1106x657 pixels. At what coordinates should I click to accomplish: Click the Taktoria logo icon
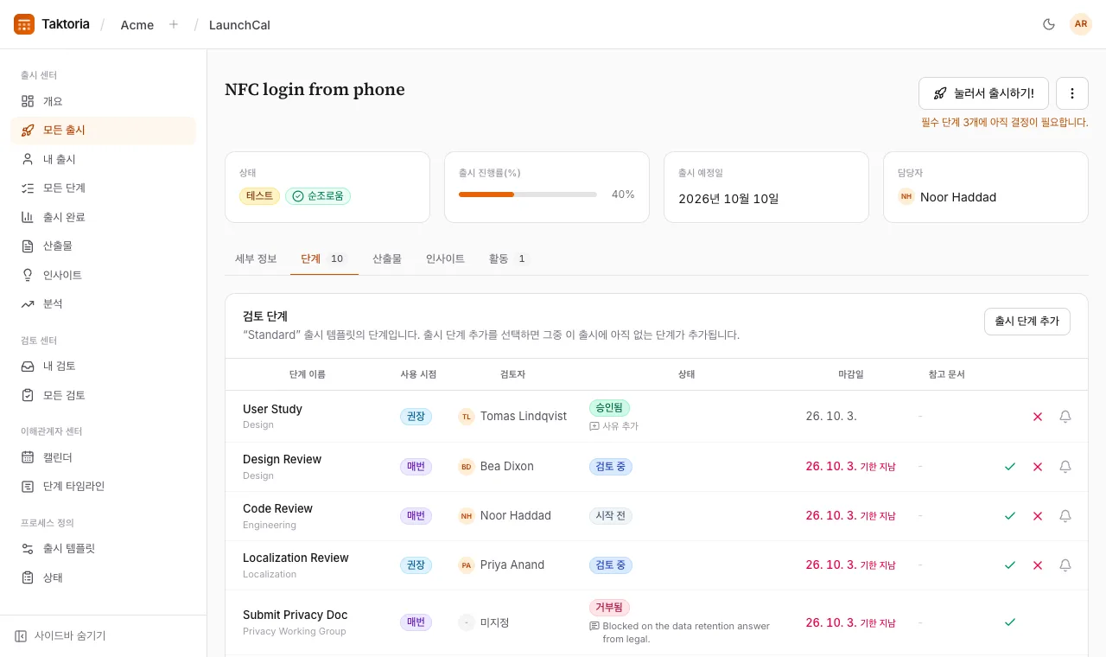click(x=24, y=24)
